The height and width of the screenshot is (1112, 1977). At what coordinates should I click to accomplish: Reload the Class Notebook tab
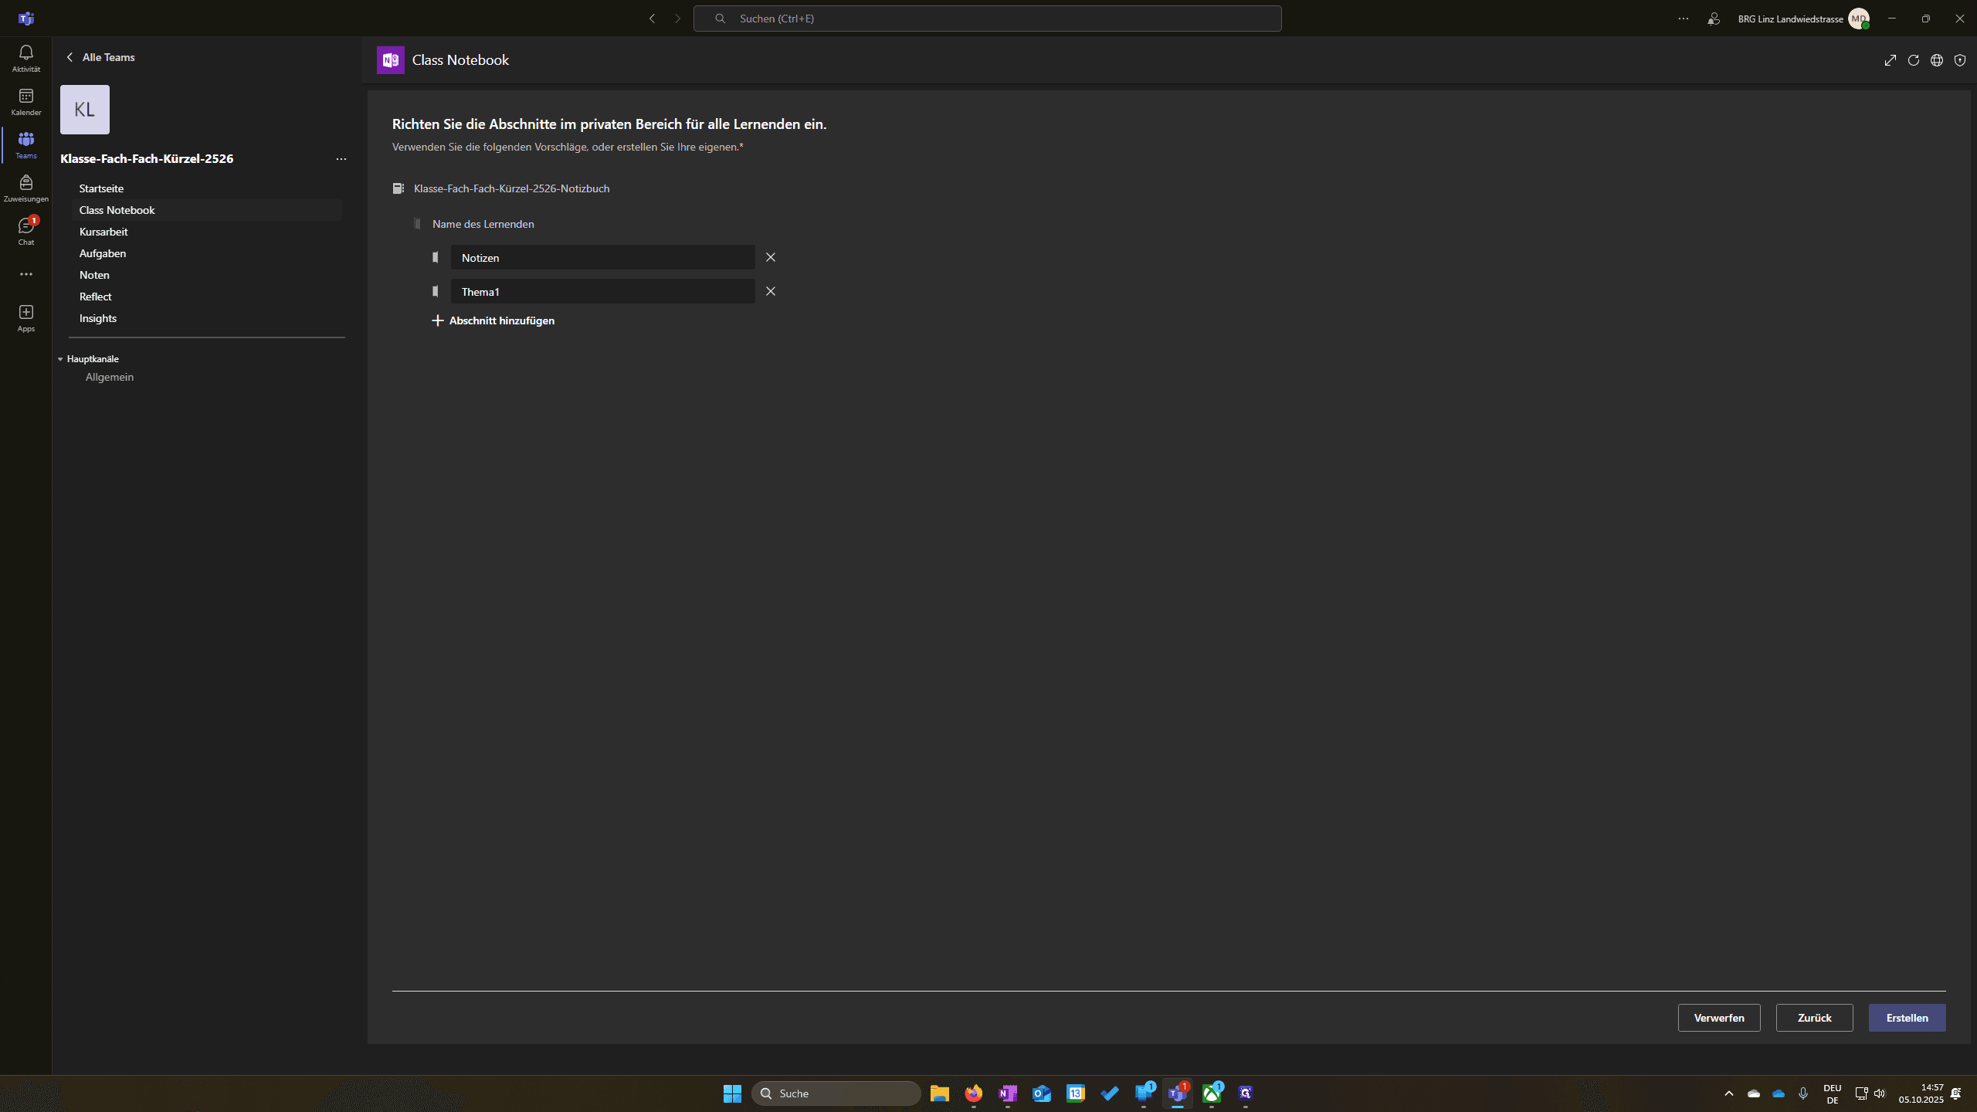[x=1913, y=60]
